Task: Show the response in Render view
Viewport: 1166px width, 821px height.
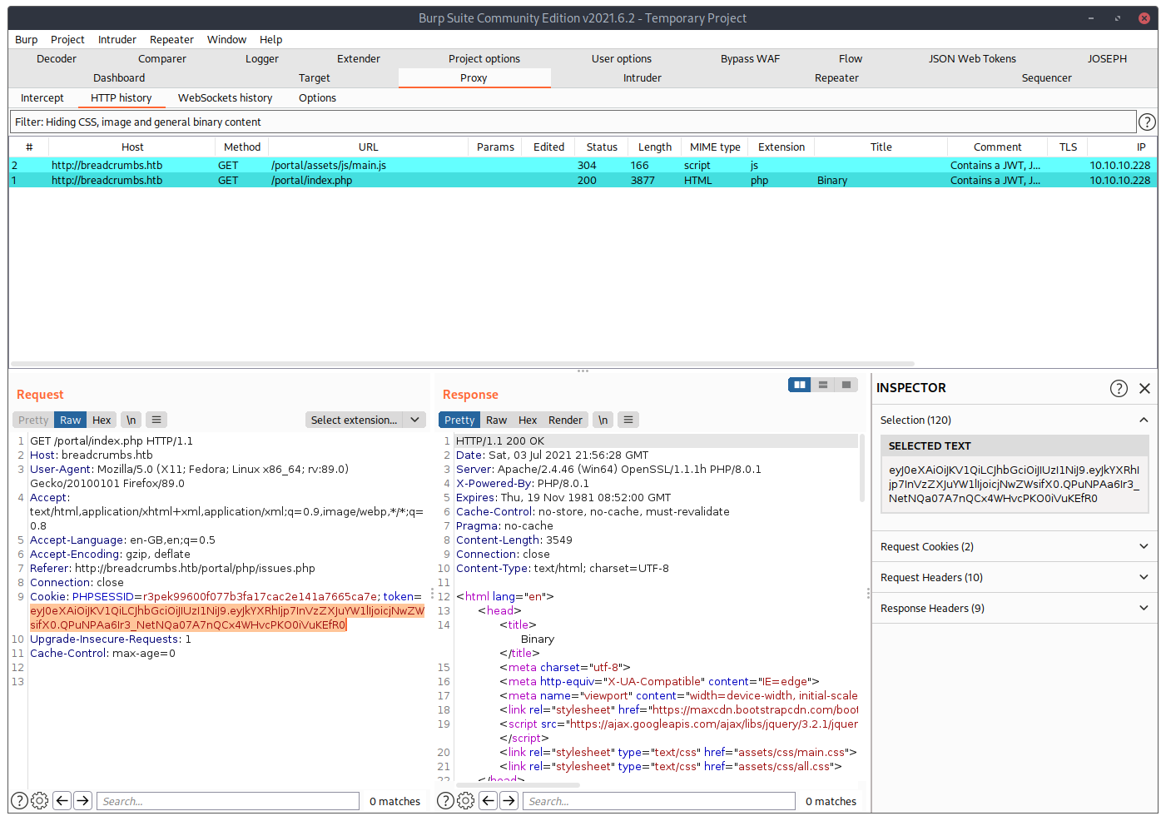Action: (x=565, y=420)
